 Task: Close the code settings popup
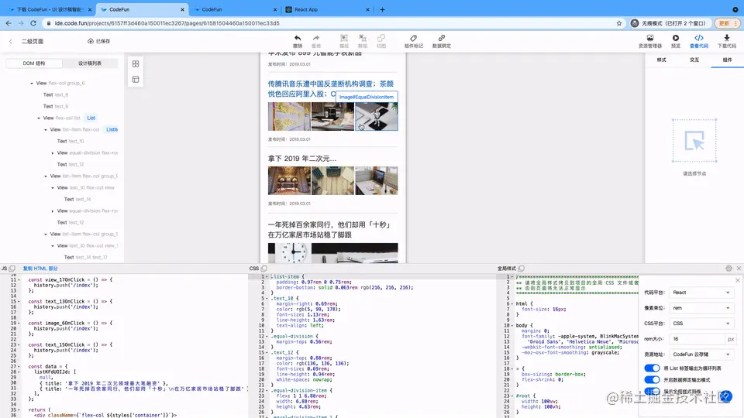[738, 280]
